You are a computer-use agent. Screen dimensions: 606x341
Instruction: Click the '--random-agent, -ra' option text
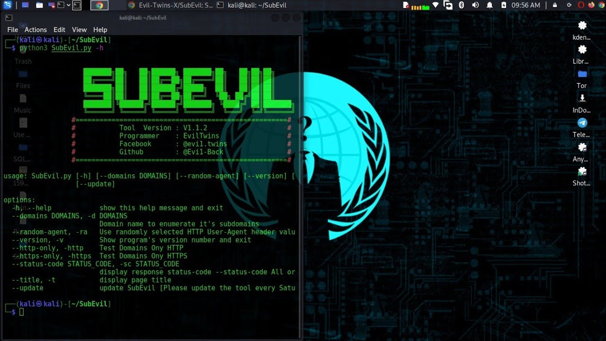(x=50, y=232)
